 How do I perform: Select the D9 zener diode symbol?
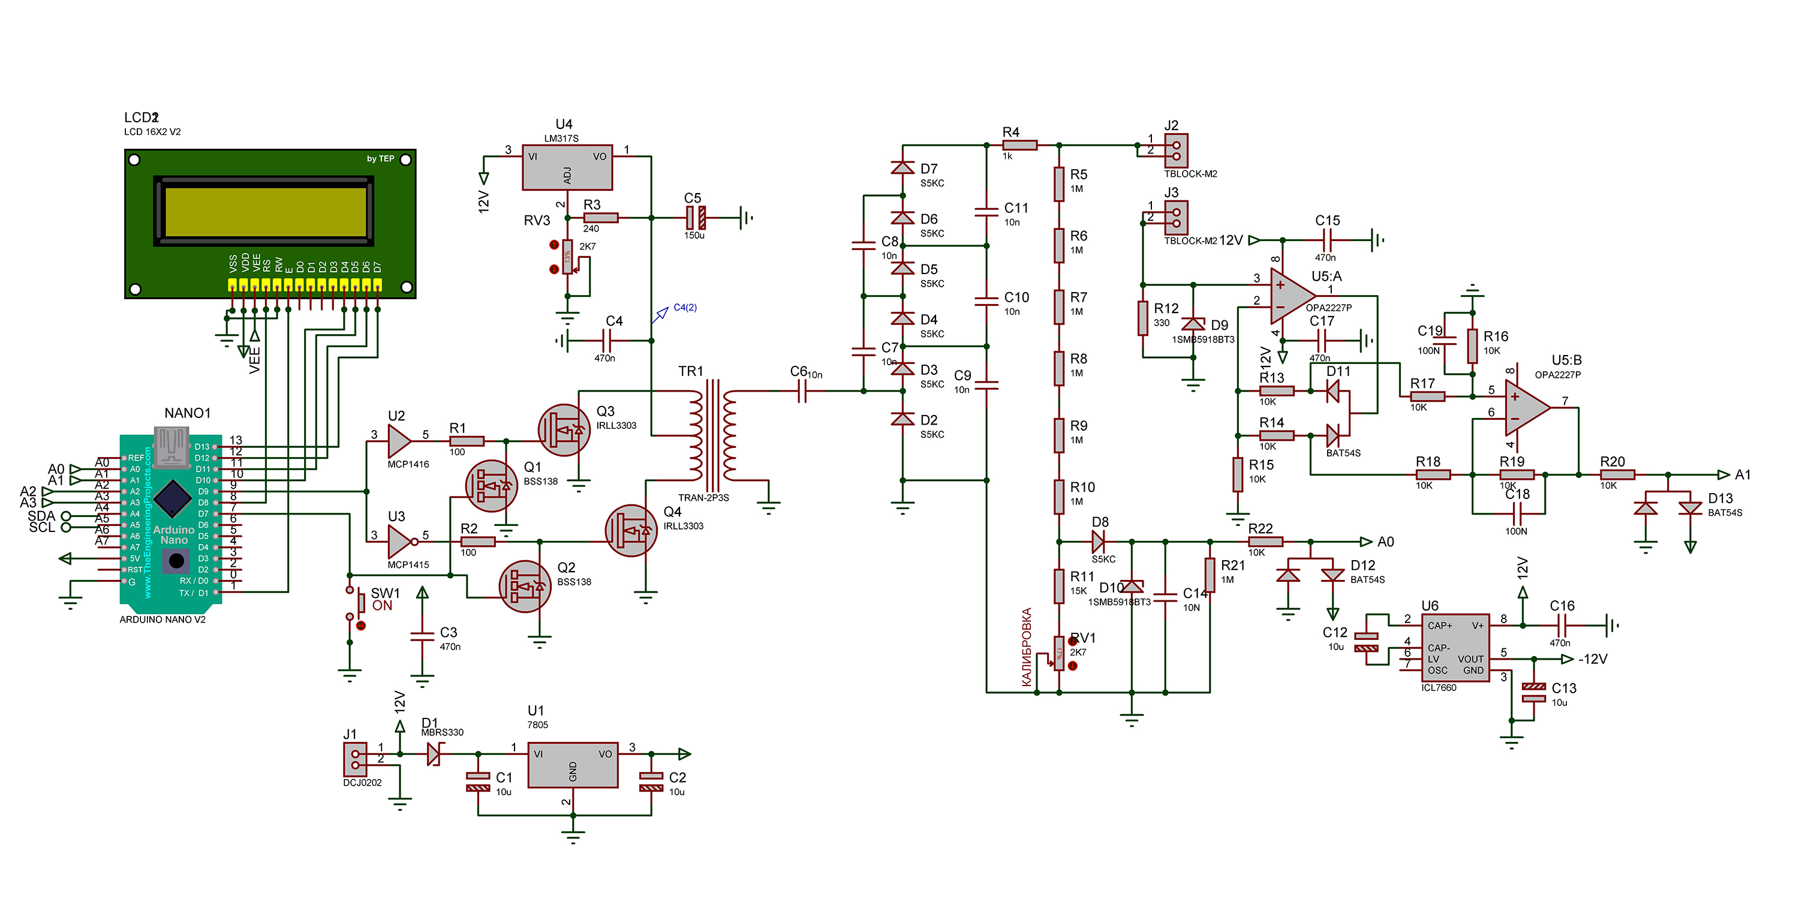[x=1193, y=324]
